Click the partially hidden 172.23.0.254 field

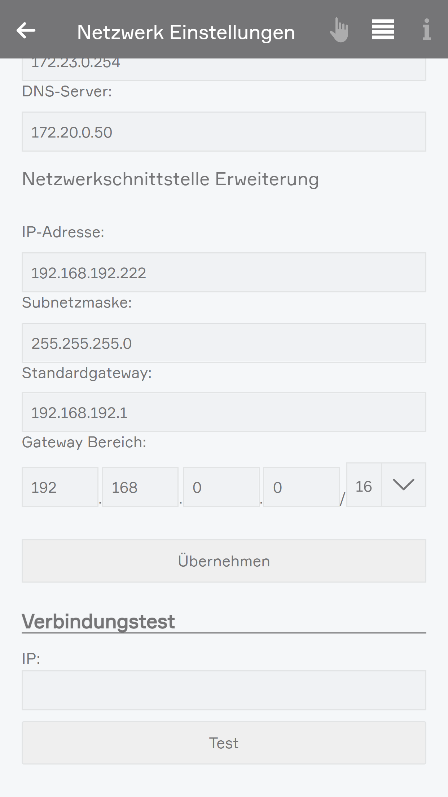(x=224, y=69)
